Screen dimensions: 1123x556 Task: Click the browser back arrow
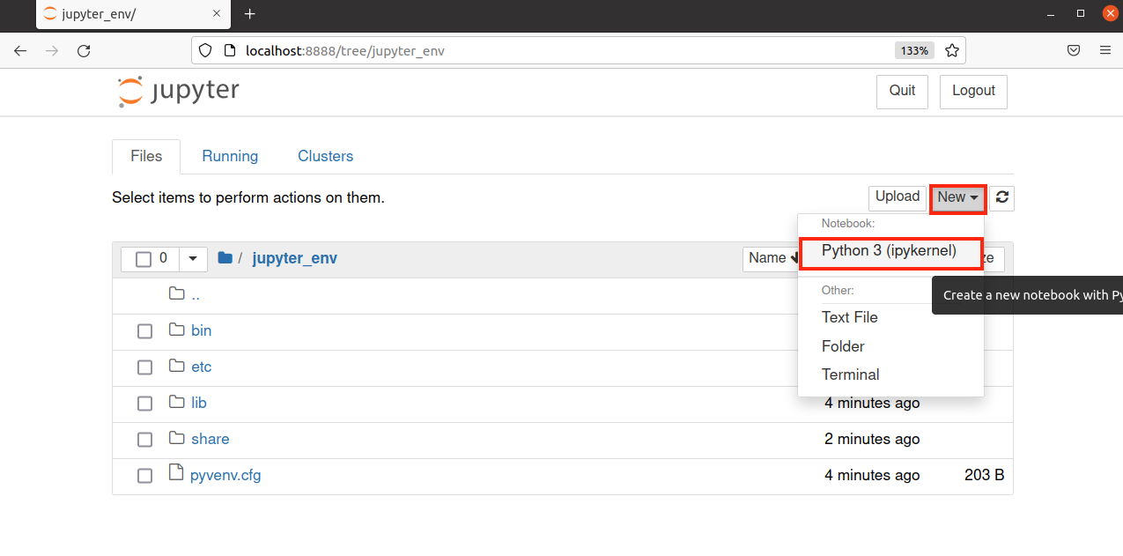[x=20, y=51]
